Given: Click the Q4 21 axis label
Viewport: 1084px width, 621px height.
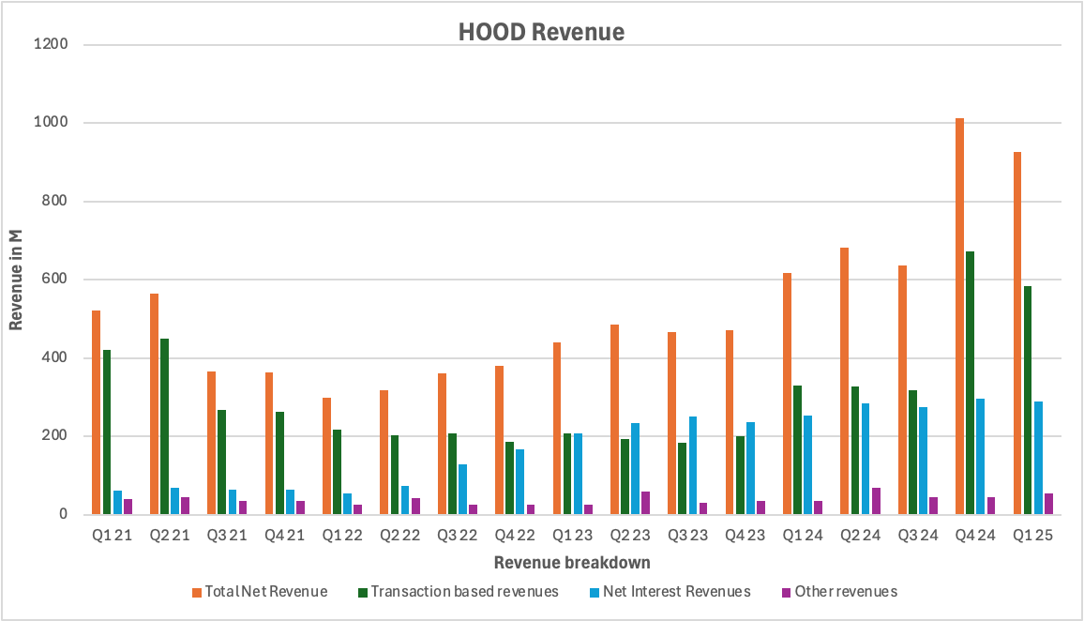Looking at the screenshot, I should point(285,536).
